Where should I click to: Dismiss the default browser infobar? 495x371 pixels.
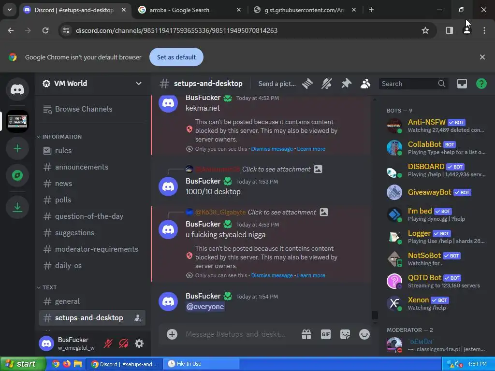tap(482, 57)
